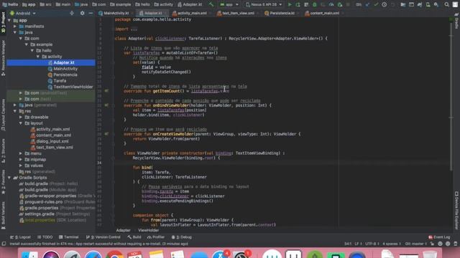Open Chrome from the Dock
This screenshot has width=460, height=258.
[114, 254]
